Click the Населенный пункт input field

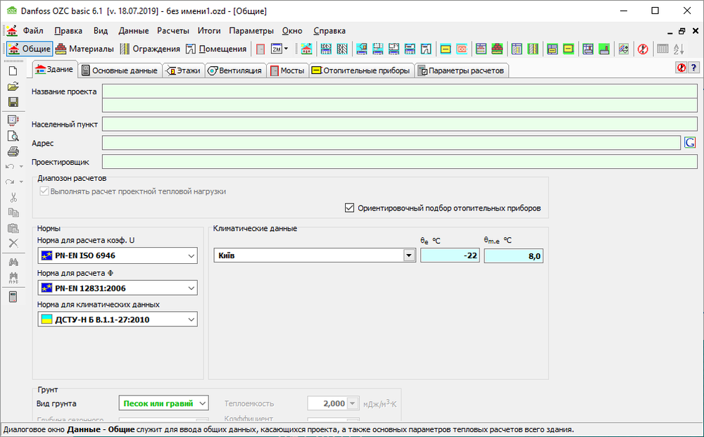click(x=399, y=124)
